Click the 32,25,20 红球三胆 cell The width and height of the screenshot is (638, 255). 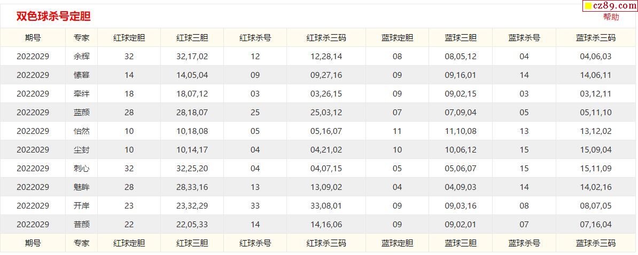192,169
